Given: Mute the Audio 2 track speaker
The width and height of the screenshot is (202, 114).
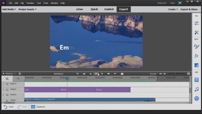Looking at the screenshot, I should (7, 95).
